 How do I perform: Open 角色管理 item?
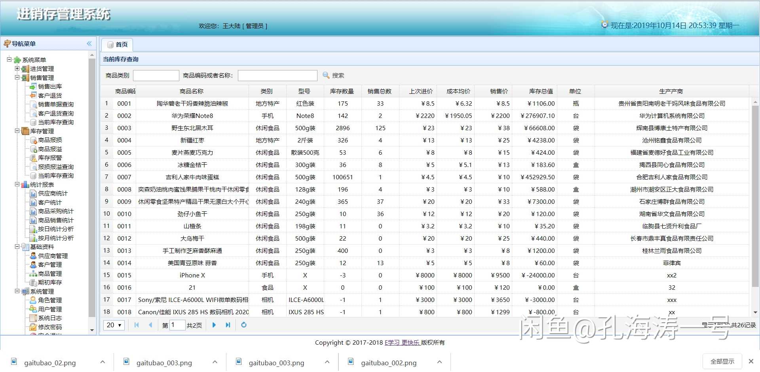50,300
